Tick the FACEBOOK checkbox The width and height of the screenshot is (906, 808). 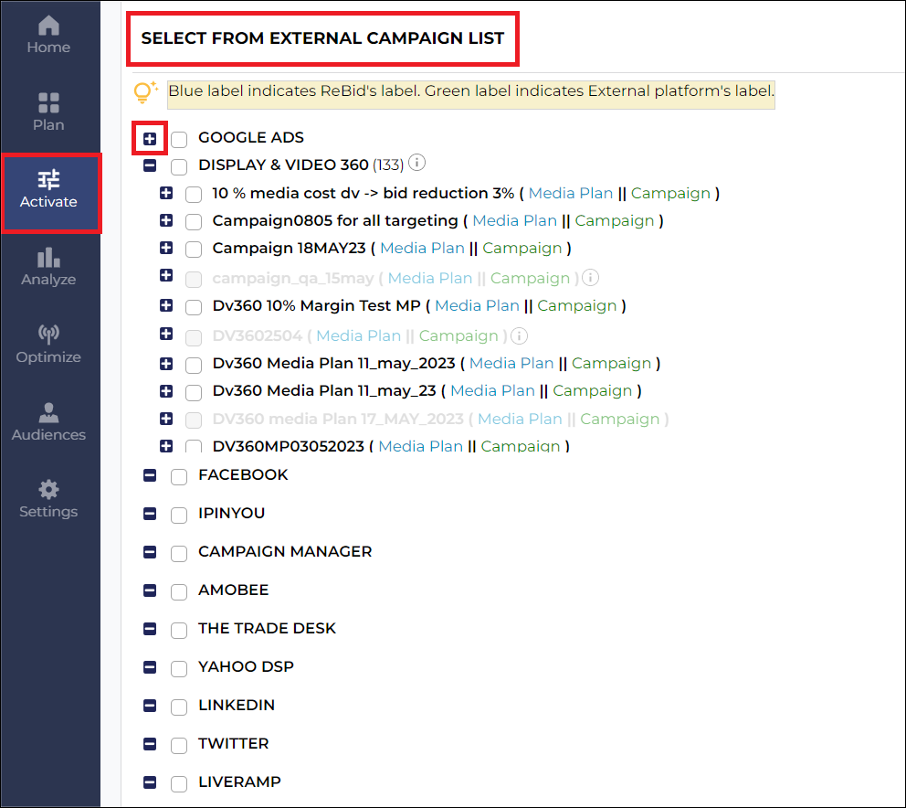click(x=179, y=476)
